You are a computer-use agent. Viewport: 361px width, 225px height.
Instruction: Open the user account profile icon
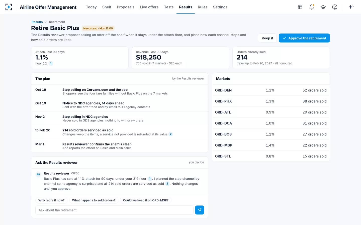click(x=335, y=7)
